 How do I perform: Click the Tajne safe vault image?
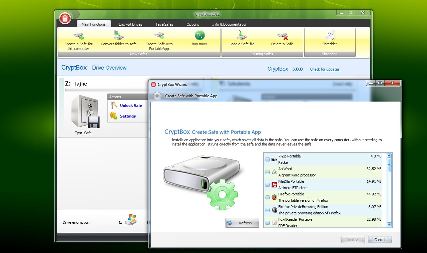pos(85,111)
